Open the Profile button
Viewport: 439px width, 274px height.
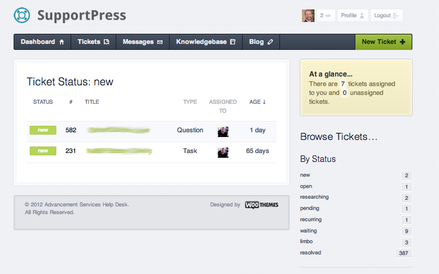tap(352, 15)
